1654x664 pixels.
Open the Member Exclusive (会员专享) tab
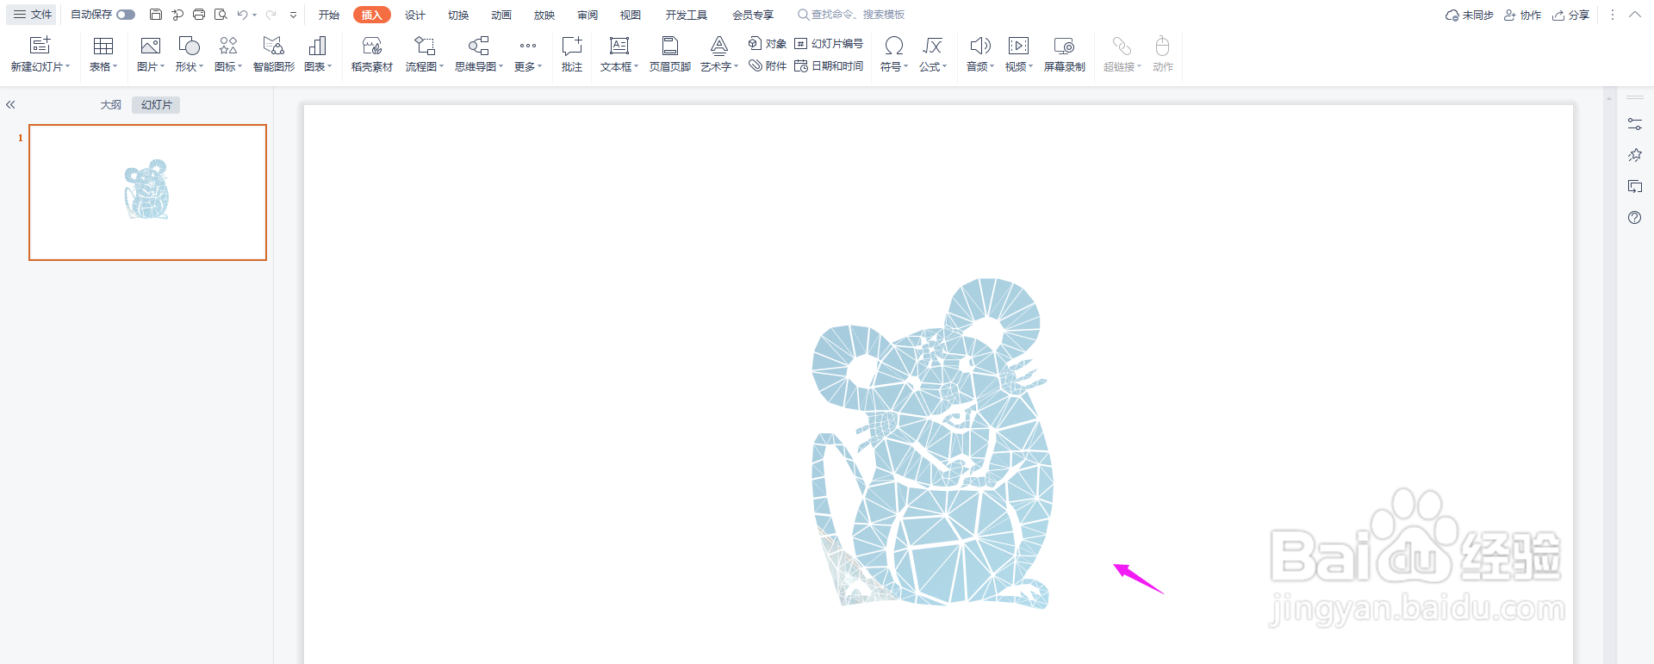coord(753,15)
